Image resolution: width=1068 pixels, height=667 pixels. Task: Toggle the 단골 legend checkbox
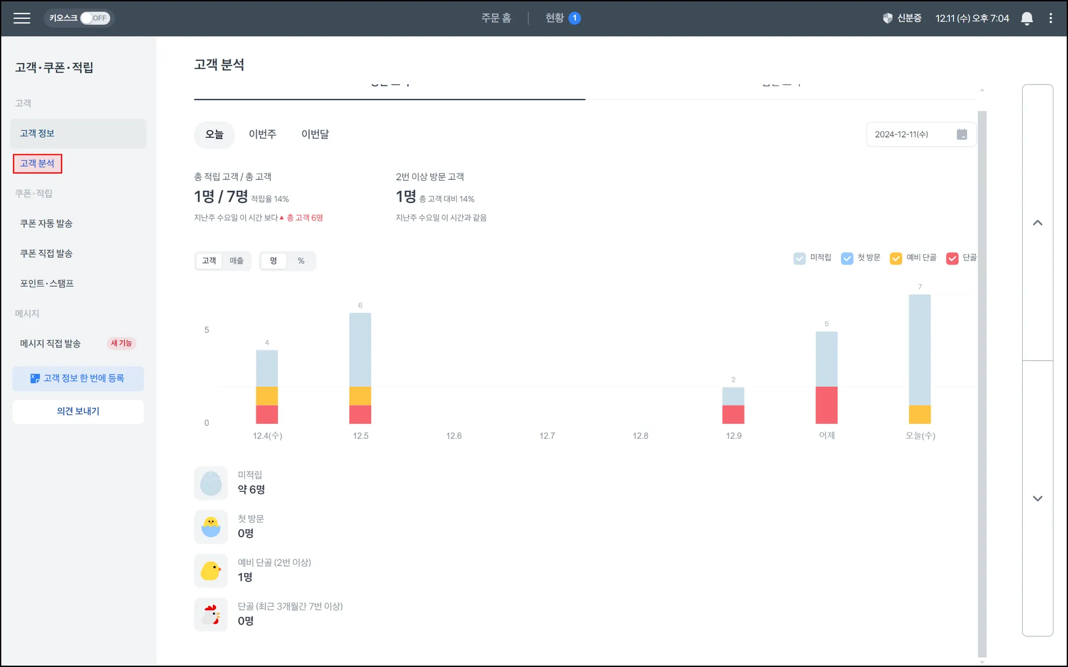pos(952,258)
